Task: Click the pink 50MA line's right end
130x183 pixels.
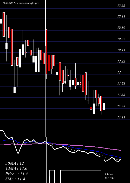Action: [121, 150]
